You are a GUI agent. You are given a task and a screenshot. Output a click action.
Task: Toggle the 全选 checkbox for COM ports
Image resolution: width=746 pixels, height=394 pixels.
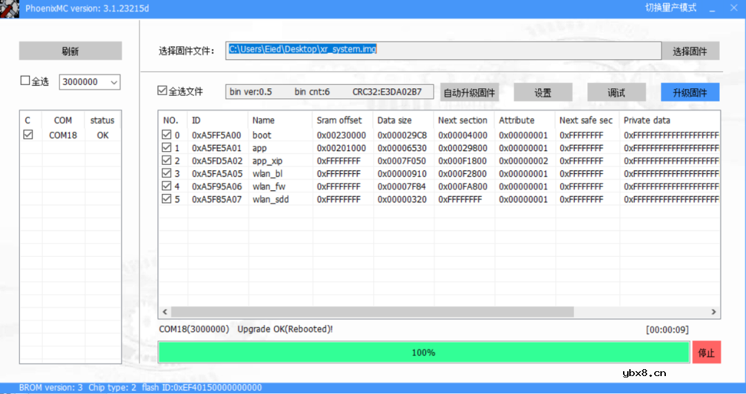point(26,81)
